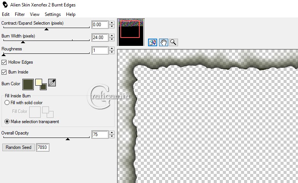The image size is (298, 183).
Task: Toggle the show original preview icon
Action: pyautogui.click(x=153, y=42)
